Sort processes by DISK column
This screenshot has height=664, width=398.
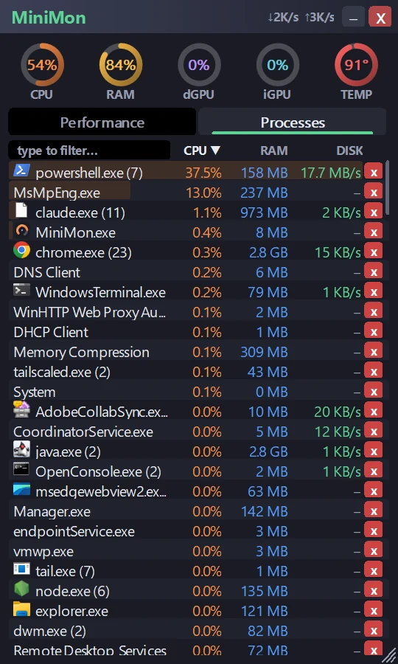click(349, 151)
